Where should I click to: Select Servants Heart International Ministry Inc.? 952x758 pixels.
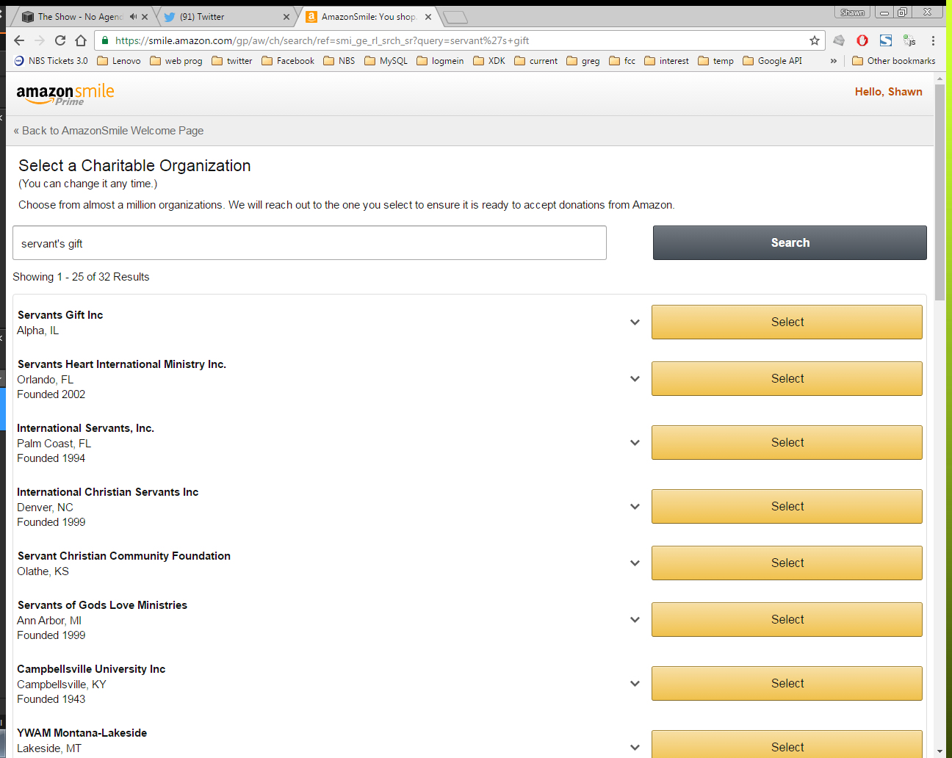pos(787,378)
